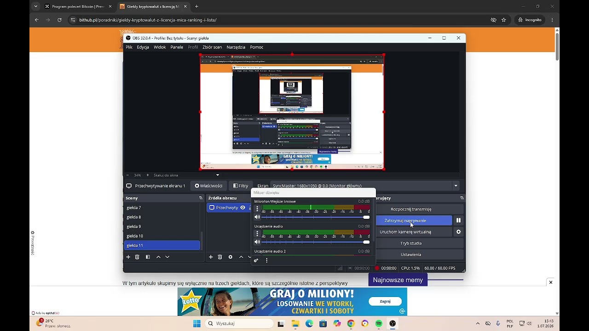Switch to Program poleceń Bitcoin browser tab
The height and width of the screenshot is (331, 589).
click(x=78, y=6)
